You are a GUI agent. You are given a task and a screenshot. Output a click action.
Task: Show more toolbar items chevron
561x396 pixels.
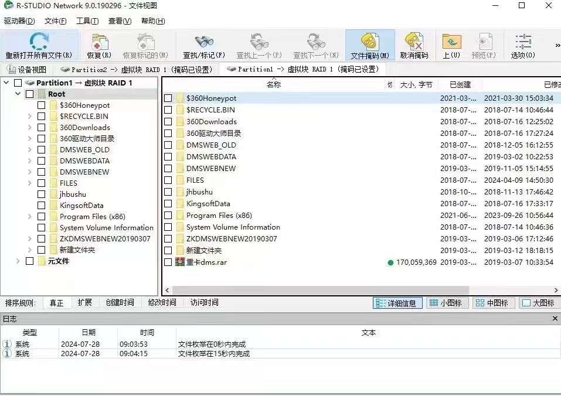pyautogui.click(x=557, y=45)
